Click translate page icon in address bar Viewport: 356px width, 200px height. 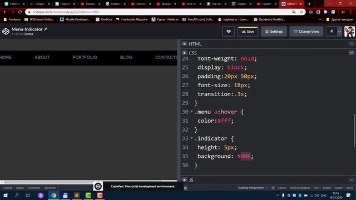point(294,12)
